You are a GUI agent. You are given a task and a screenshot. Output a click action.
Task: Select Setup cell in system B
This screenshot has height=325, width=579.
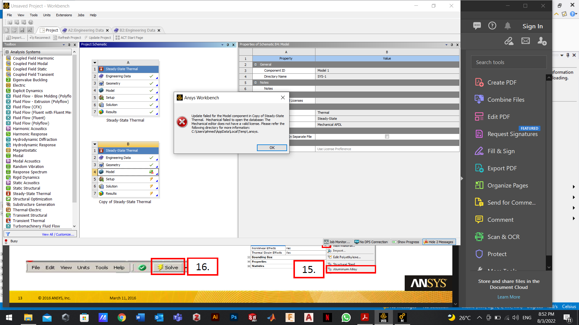(x=128, y=179)
